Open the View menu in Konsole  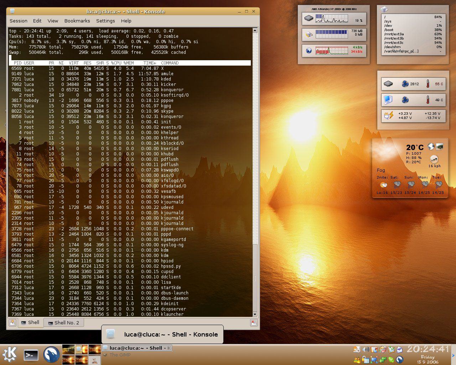[x=53, y=21]
